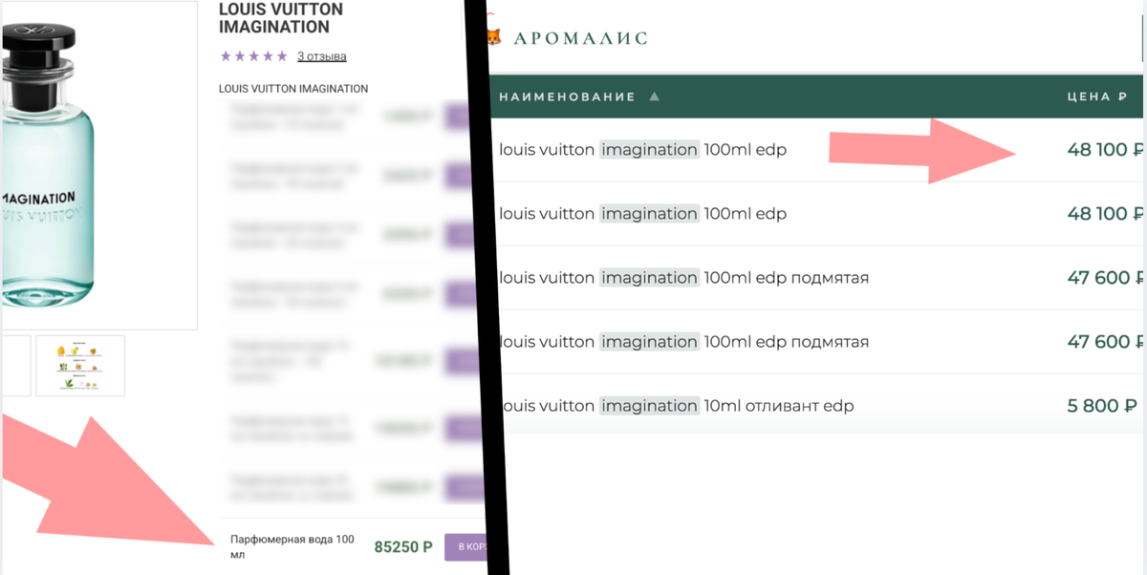Sort by the Наименование column header
The width and height of the screenshot is (1147, 575).
click(x=567, y=96)
